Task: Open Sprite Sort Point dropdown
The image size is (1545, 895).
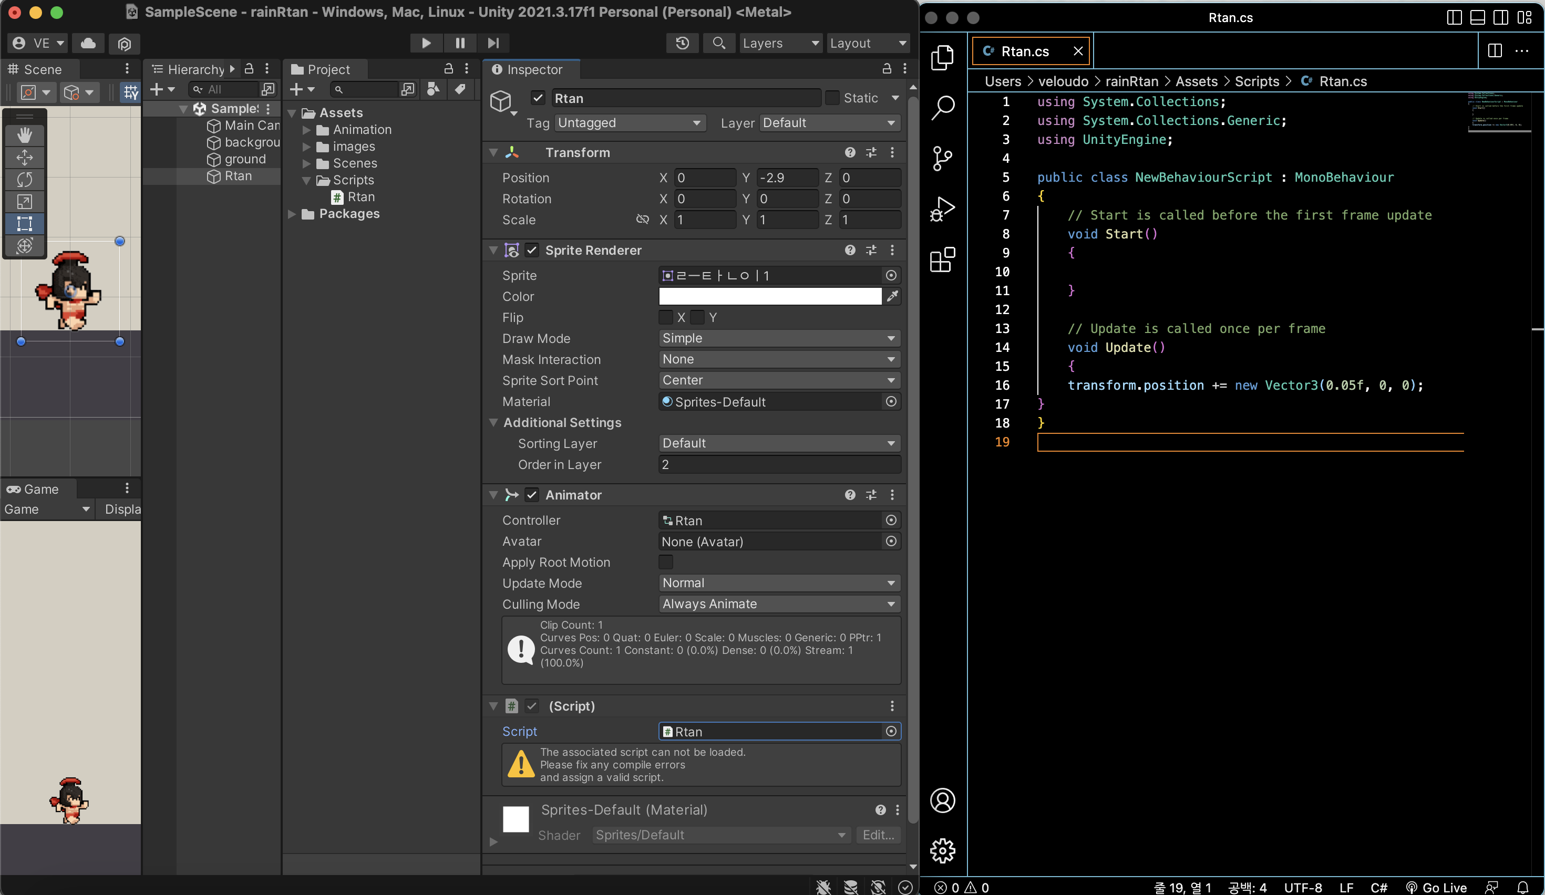Action: click(x=779, y=380)
